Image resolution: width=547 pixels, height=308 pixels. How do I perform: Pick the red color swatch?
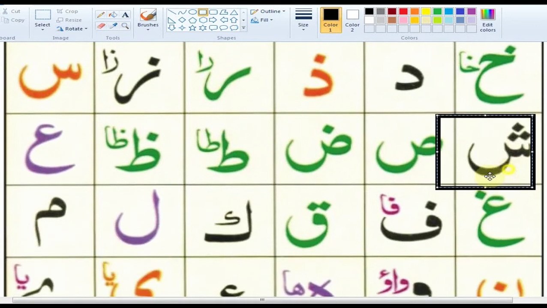tap(403, 12)
